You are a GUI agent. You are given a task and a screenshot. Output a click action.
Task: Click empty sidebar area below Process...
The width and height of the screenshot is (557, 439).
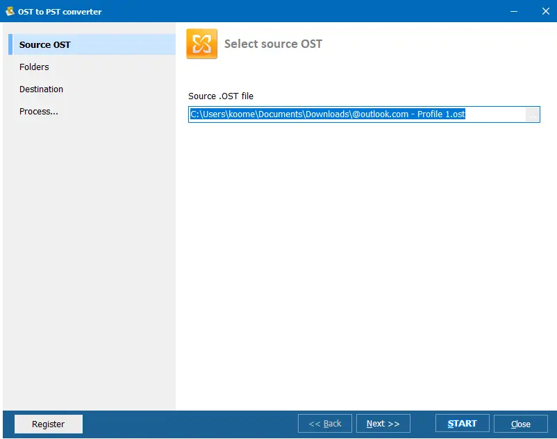[89, 264]
